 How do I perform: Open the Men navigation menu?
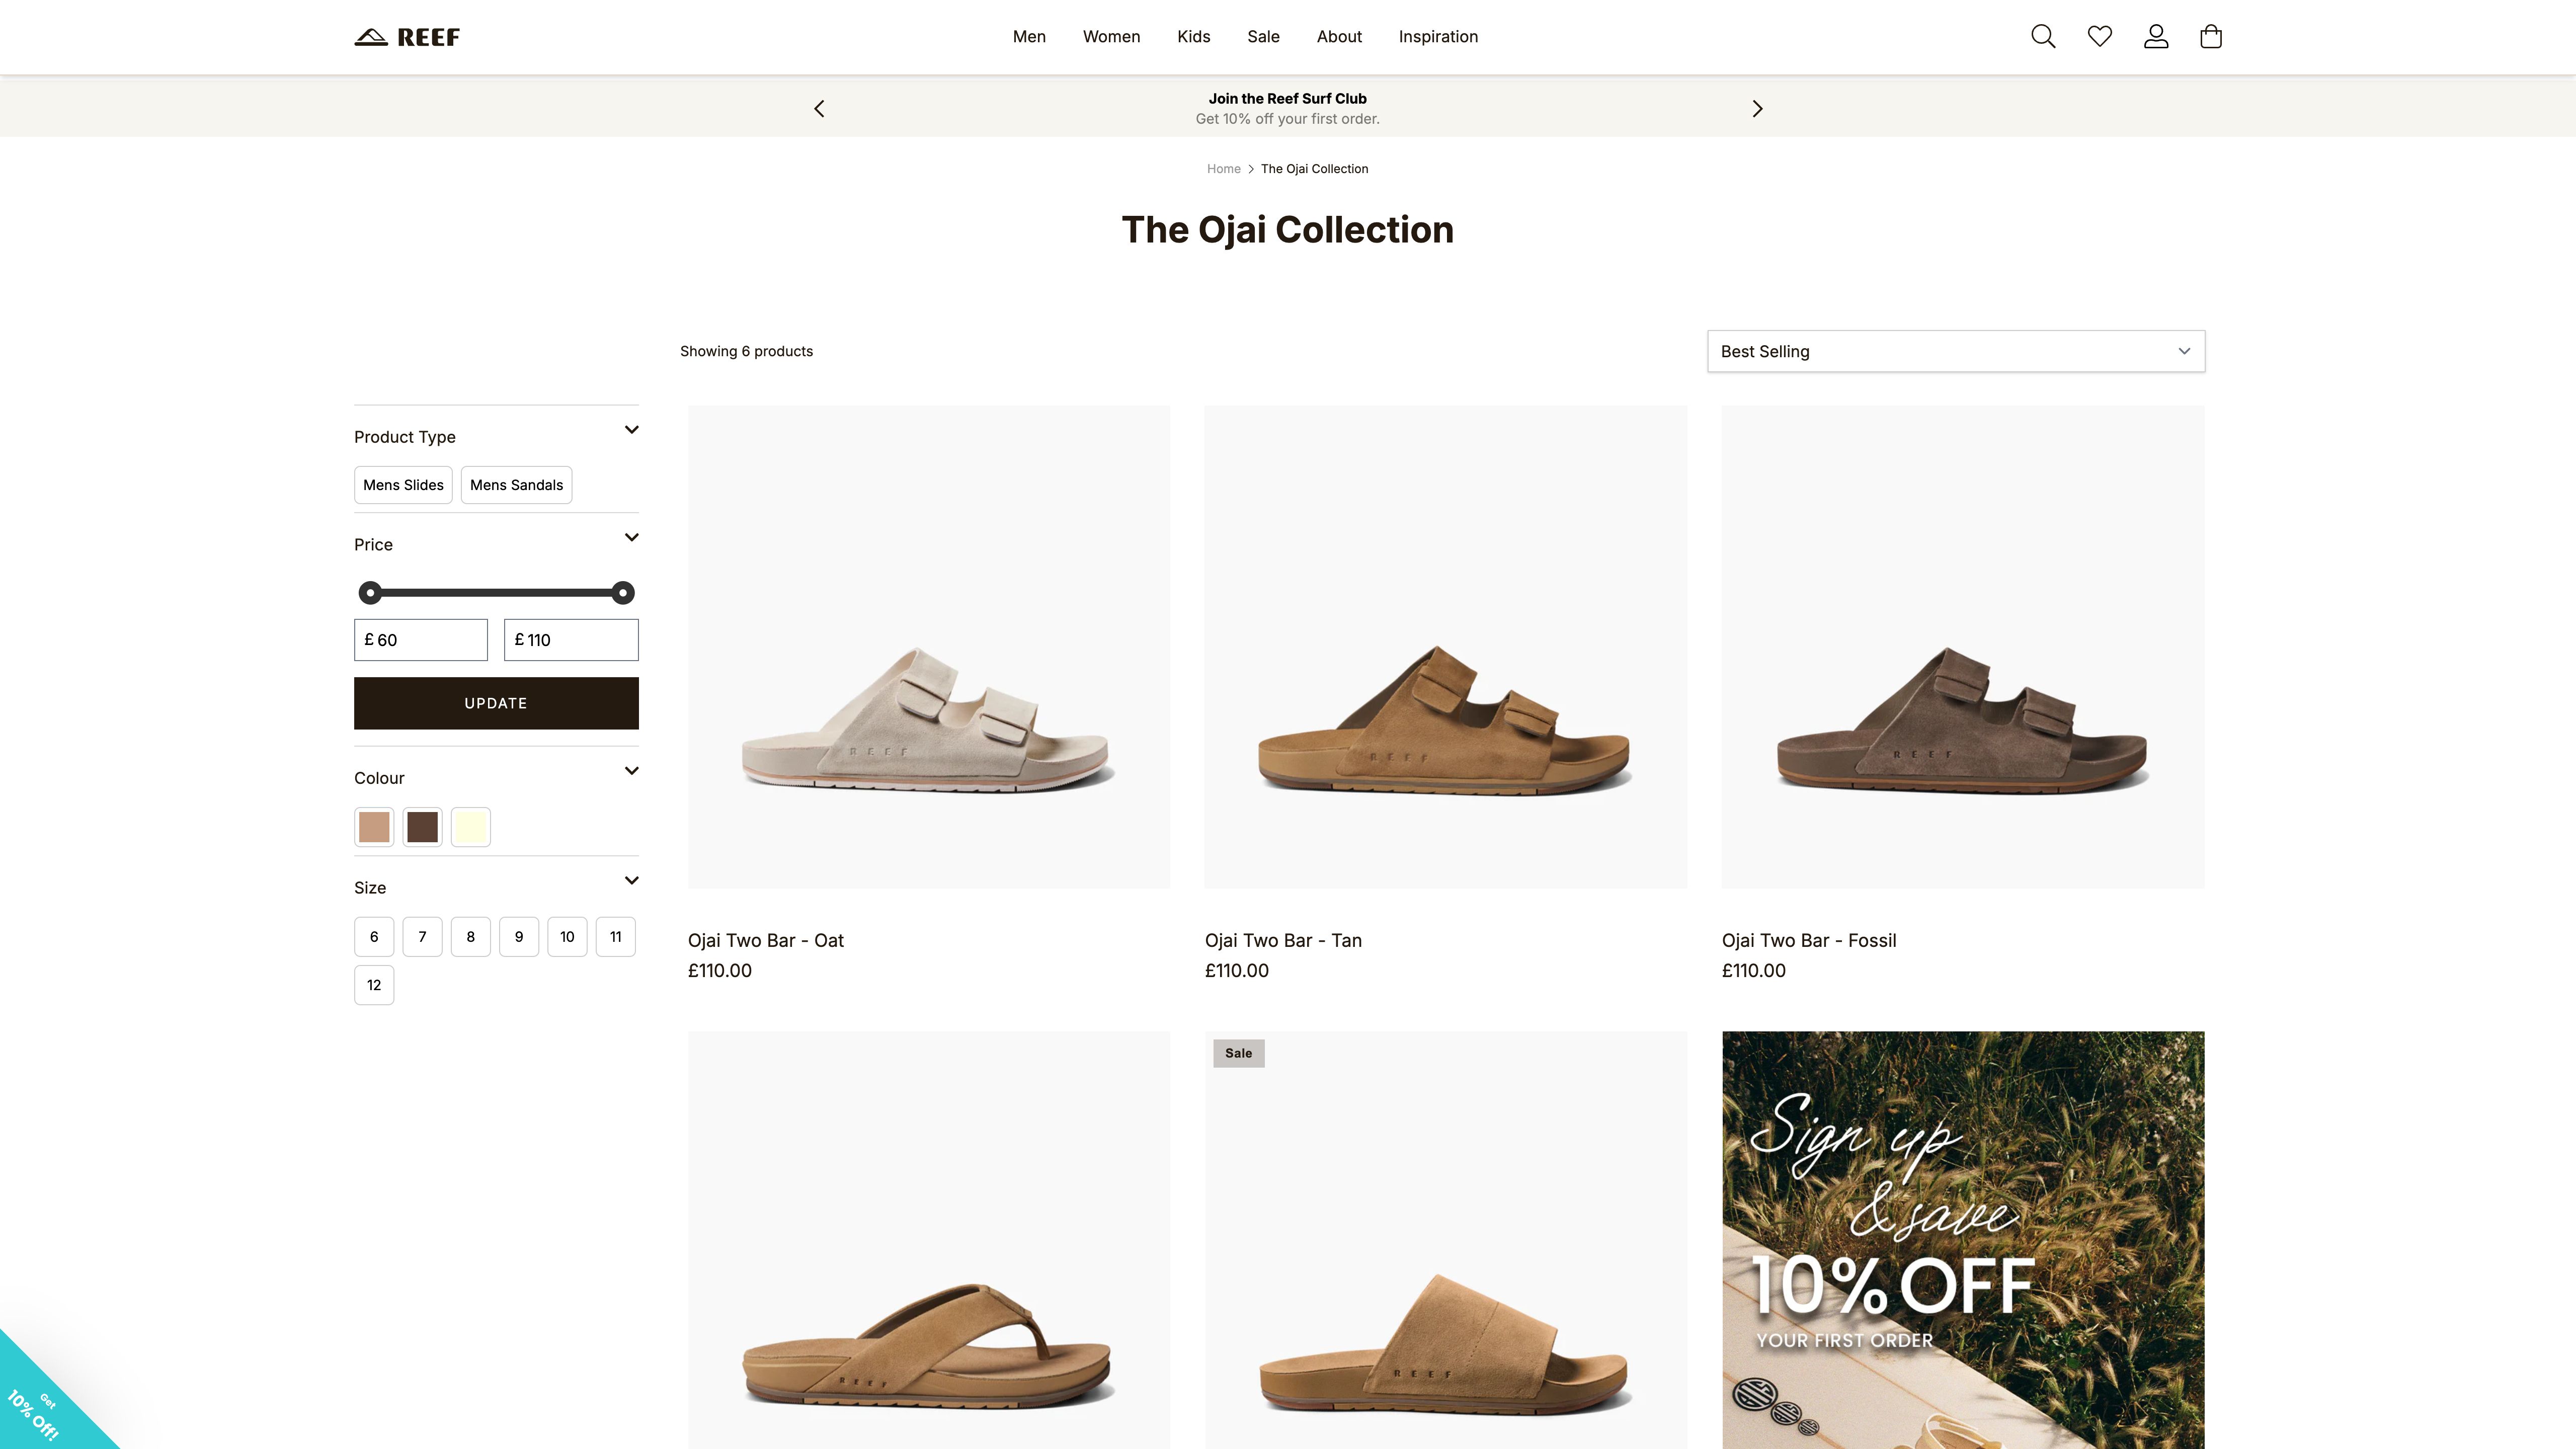[1029, 37]
